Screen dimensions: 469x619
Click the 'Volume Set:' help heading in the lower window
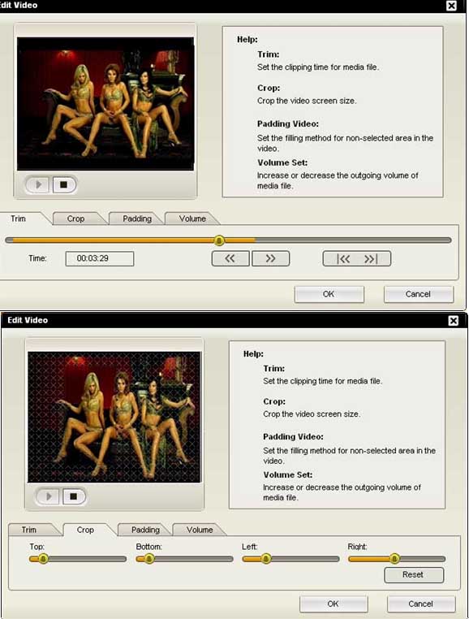point(288,474)
